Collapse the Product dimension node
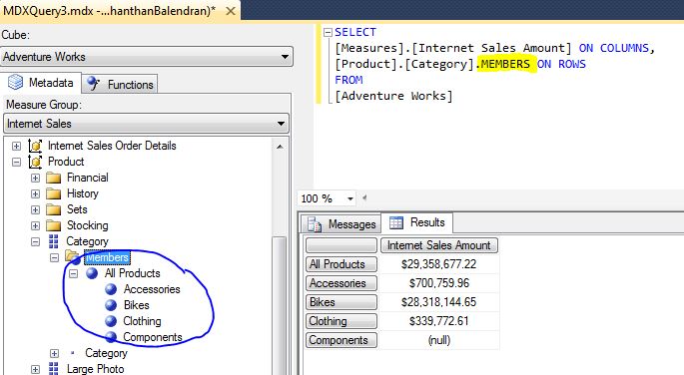The width and height of the screenshot is (684, 375). pos(16,162)
